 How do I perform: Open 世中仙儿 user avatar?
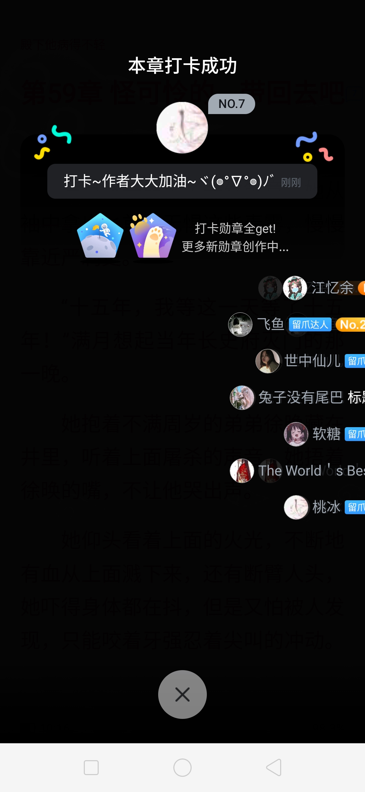pos(268,361)
